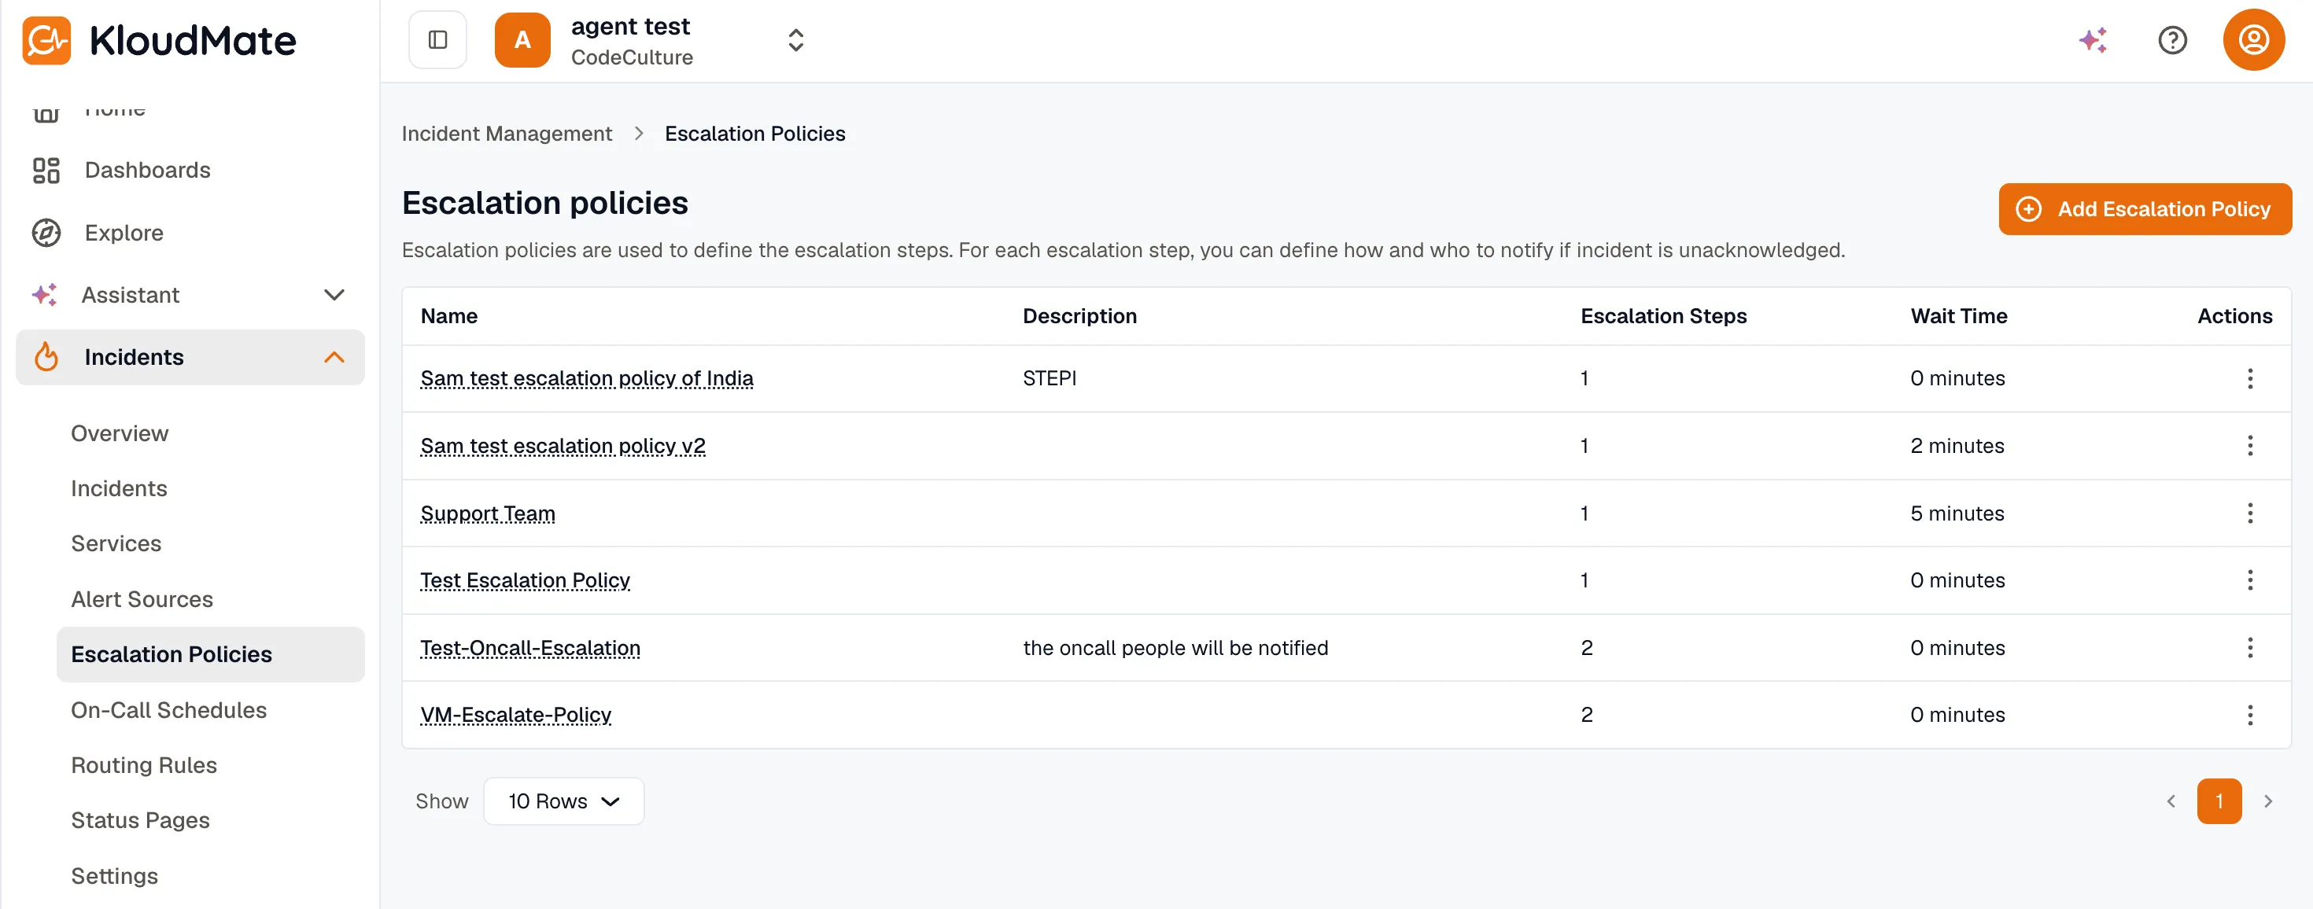Open Sam test escalation policy v2 link
This screenshot has width=2313, height=909.
tap(563, 446)
